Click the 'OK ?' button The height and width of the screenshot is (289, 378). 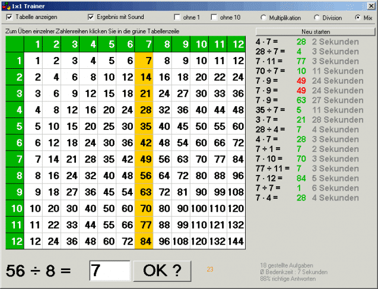[x=162, y=271]
